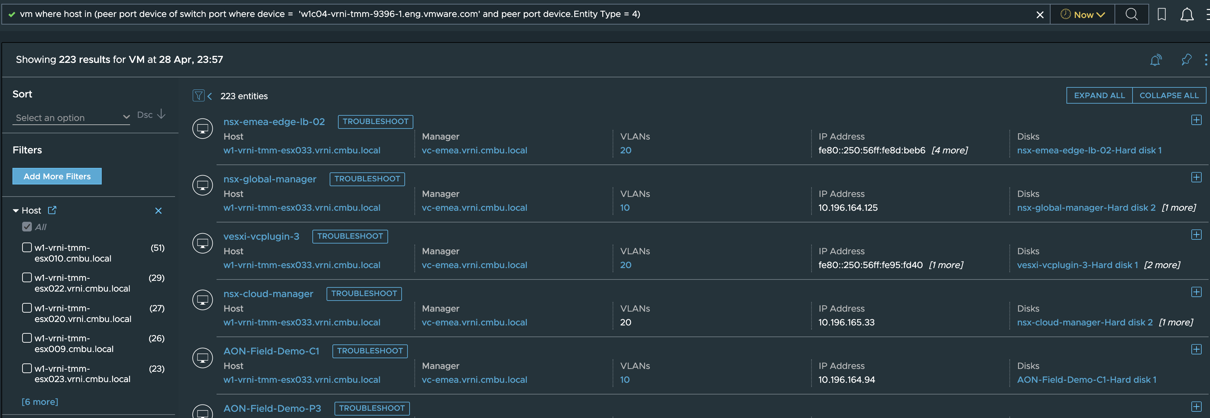
Task: Toggle descending sort order arrow
Action: click(x=161, y=114)
